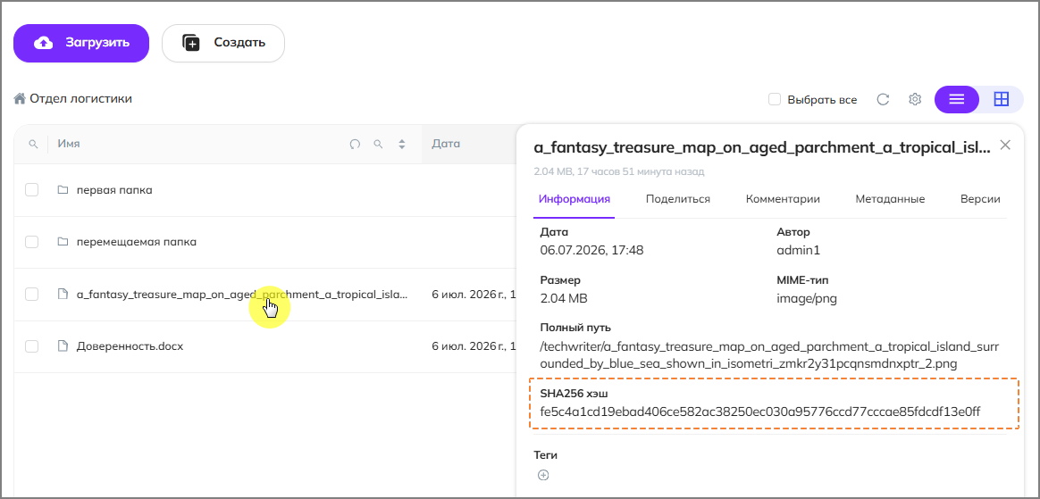Check the перемещаемая папка row checkbox

pos(32,242)
